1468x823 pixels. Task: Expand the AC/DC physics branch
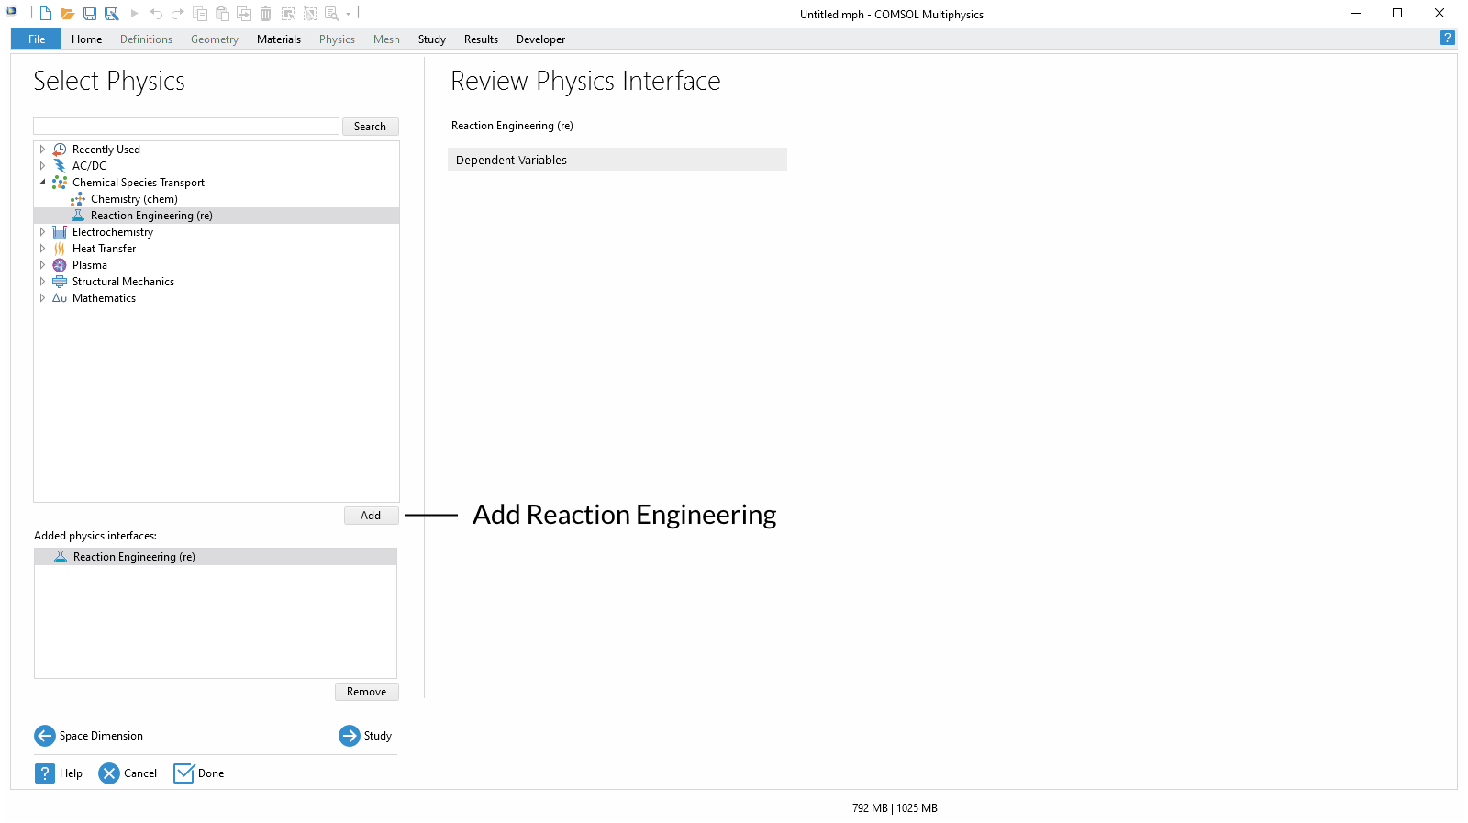tap(42, 166)
